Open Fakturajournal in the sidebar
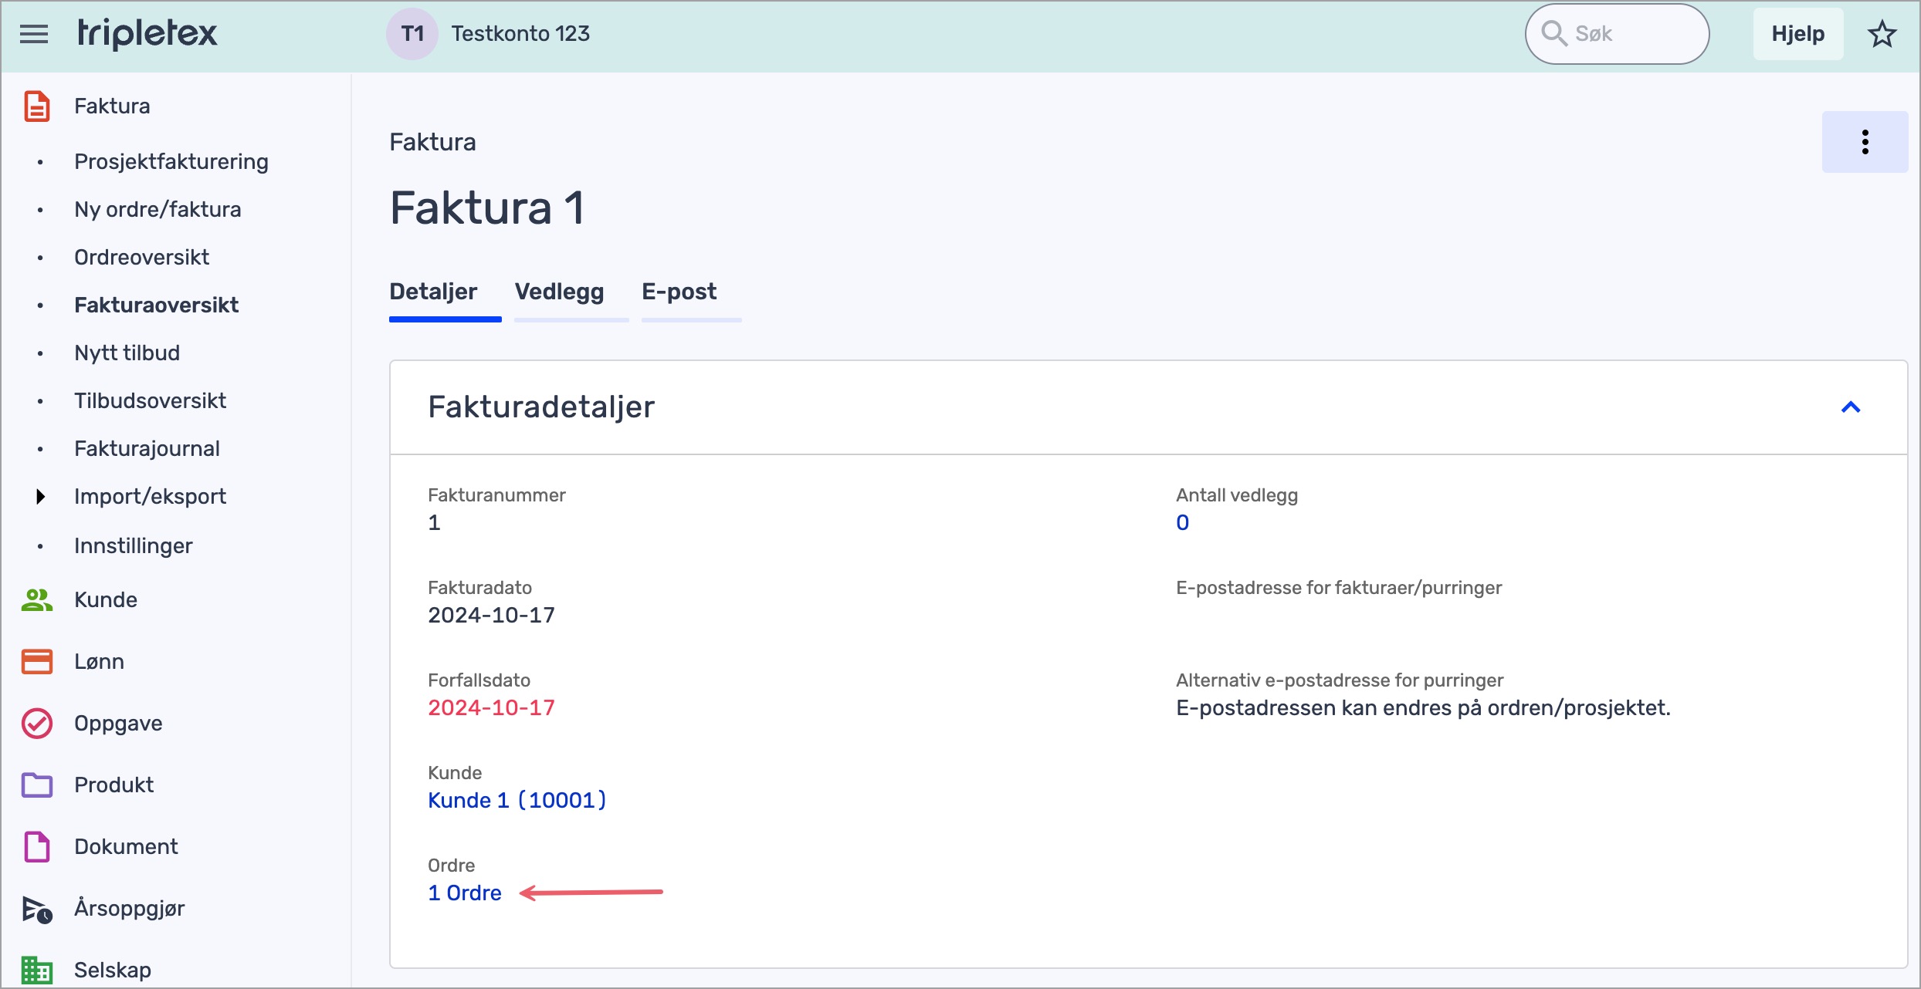Screen dimensions: 1921x989 (x=147, y=449)
